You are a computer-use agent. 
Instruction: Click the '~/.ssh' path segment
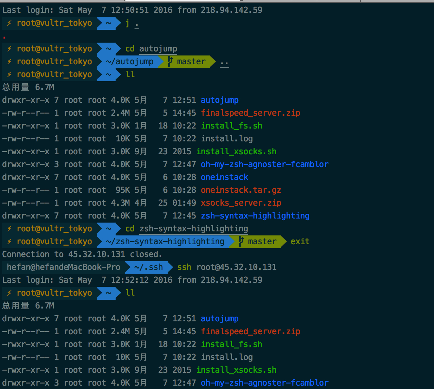(149, 267)
